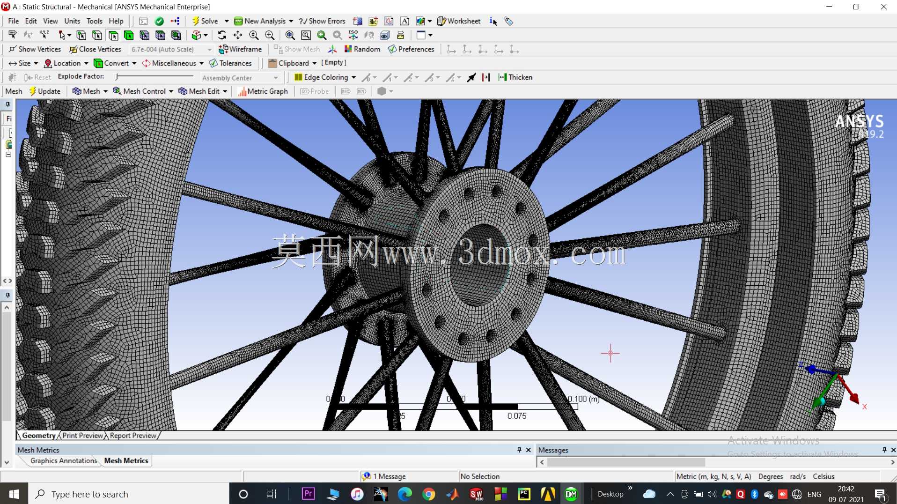Pin the Mesh Metrics panel
The image size is (897, 504).
click(x=519, y=450)
